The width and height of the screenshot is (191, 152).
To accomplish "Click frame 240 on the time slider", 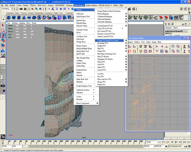I will (72, 142).
